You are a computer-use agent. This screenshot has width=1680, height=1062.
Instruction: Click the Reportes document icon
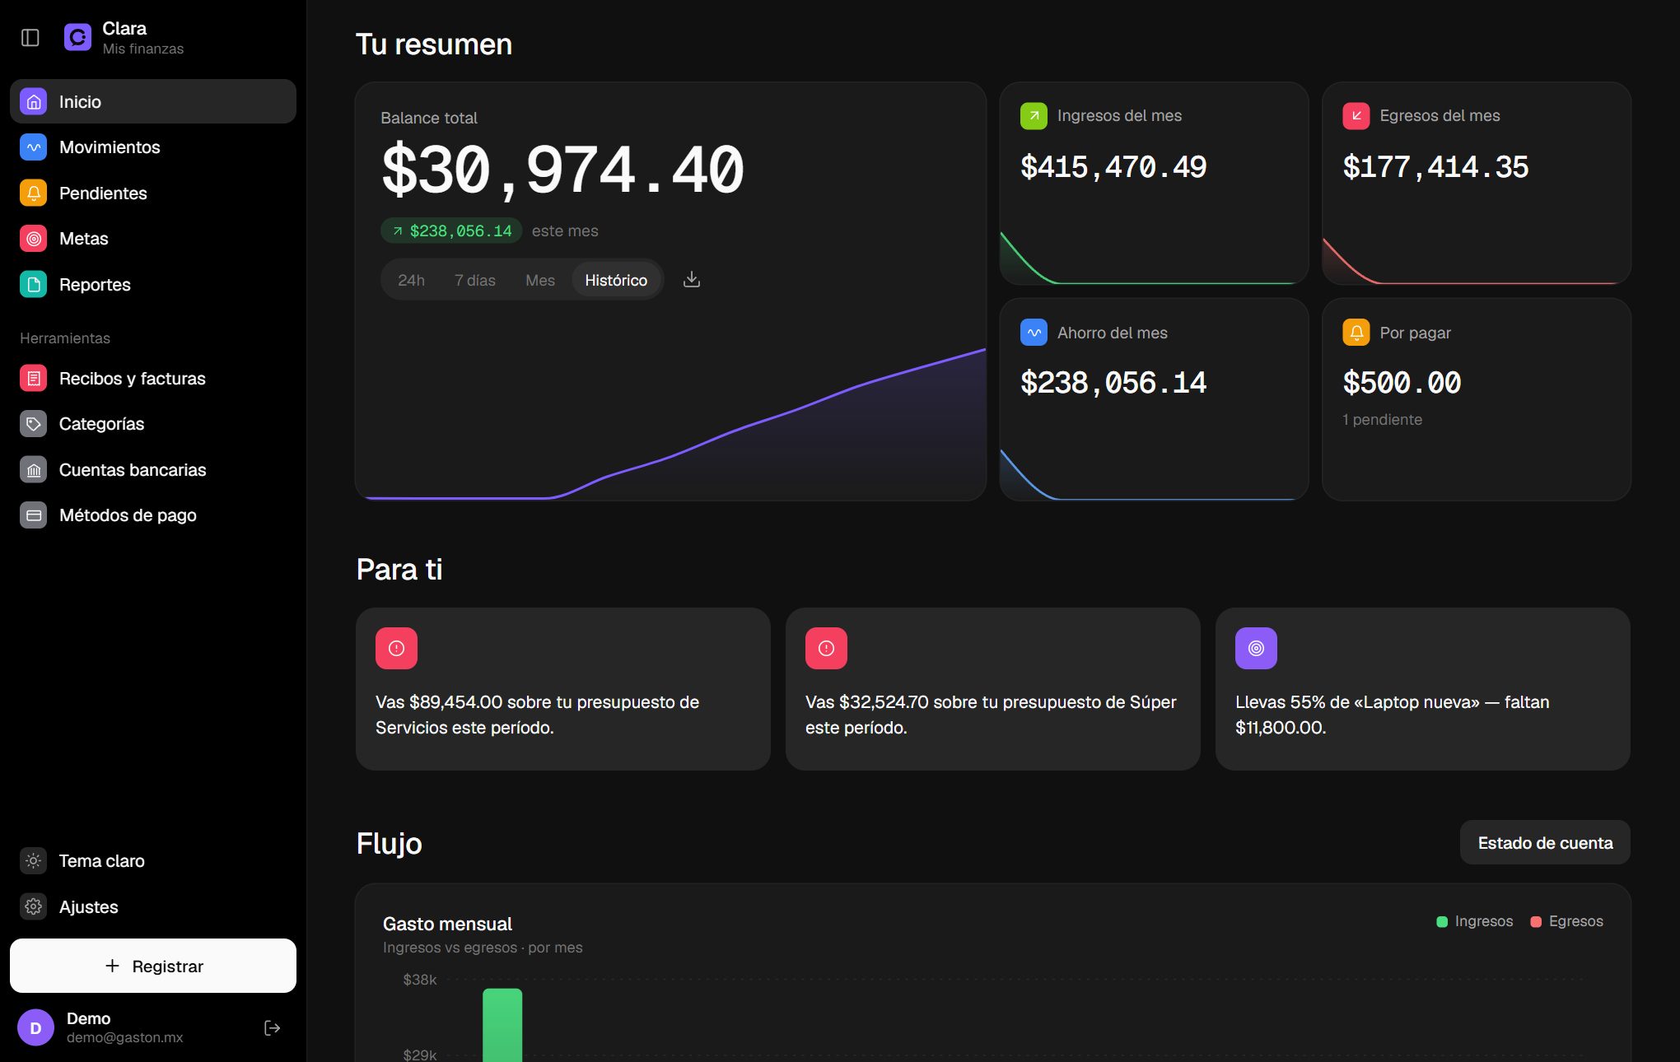point(34,285)
